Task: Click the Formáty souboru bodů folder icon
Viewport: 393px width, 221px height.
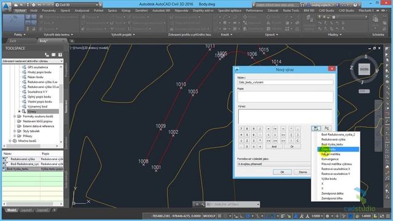Action: click(x=19, y=116)
